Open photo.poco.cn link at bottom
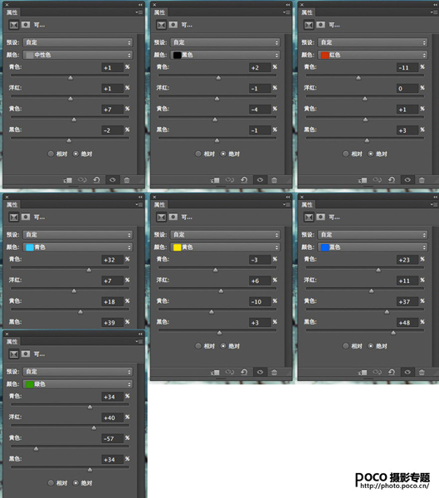The width and height of the screenshot is (439, 498). coord(394,486)
